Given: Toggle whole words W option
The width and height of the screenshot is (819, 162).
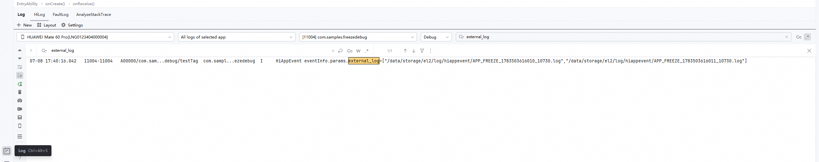Looking at the screenshot, I should 358,51.
